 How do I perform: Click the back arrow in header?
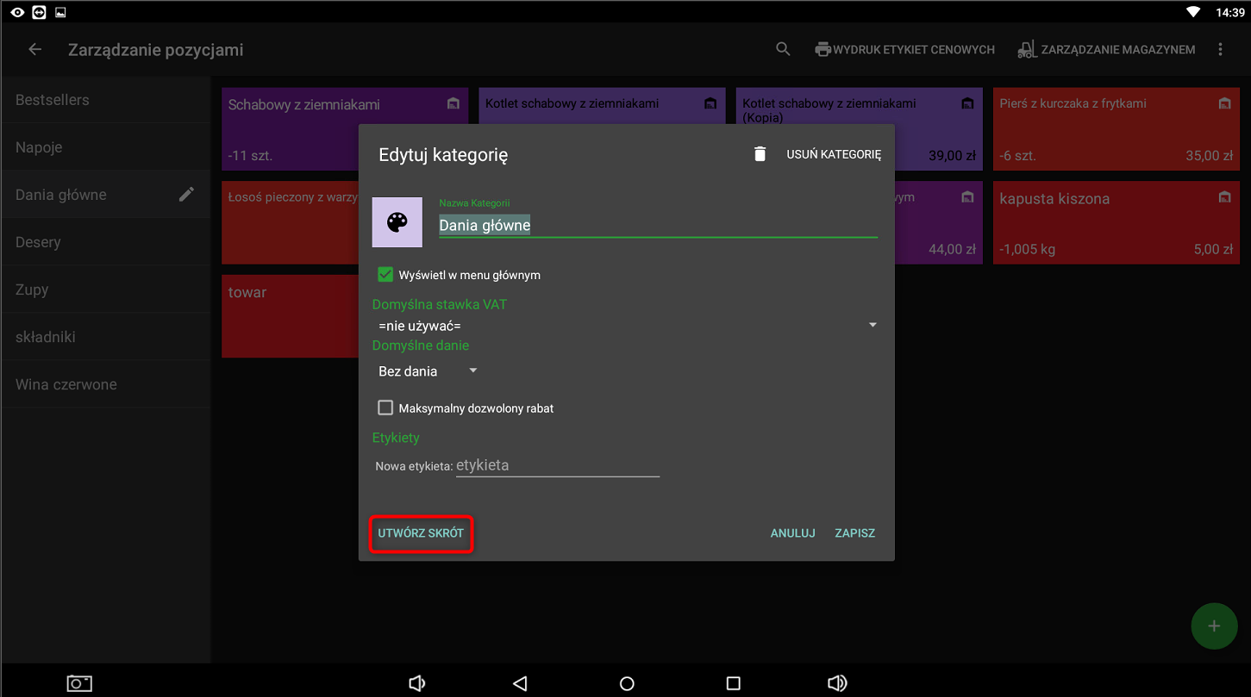click(35, 50)
